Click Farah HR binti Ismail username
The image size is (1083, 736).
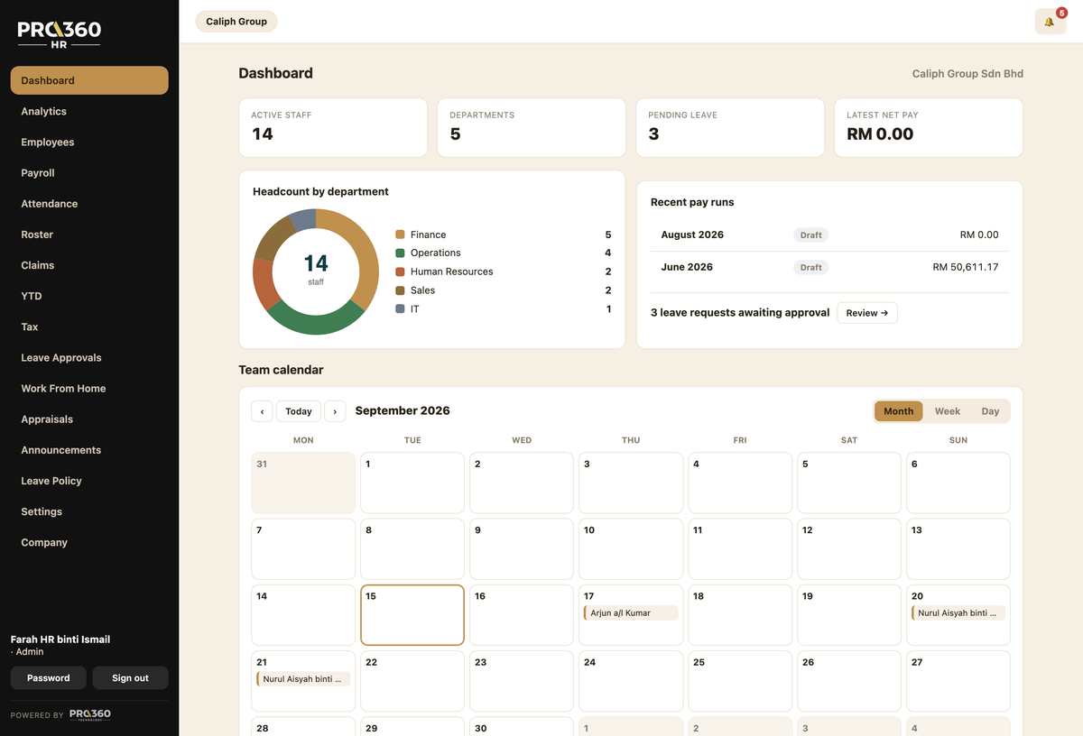click(60, 639)
